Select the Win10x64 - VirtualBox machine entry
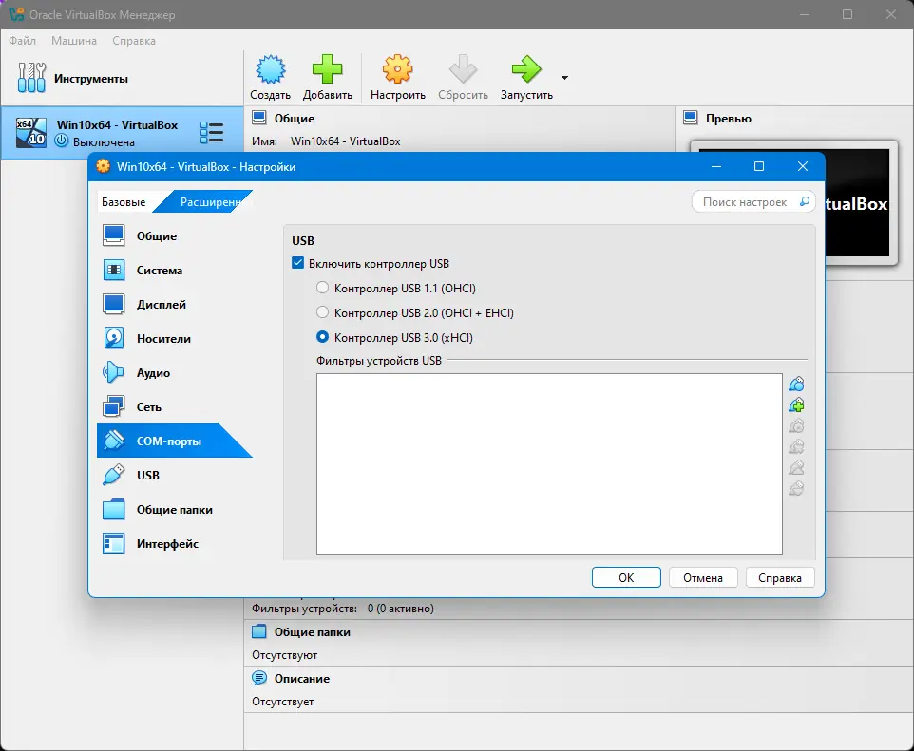Image resolution: width=914 pixels, height=751 pixels. tap(122, 133)
